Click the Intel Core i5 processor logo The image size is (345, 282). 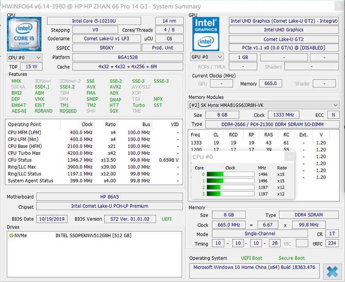(x=24, y=34)
